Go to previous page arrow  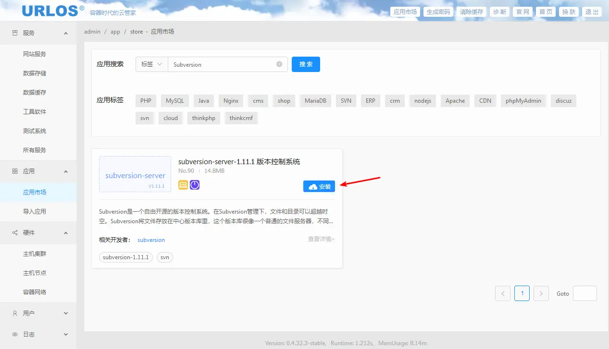click(x=503, y=293)
